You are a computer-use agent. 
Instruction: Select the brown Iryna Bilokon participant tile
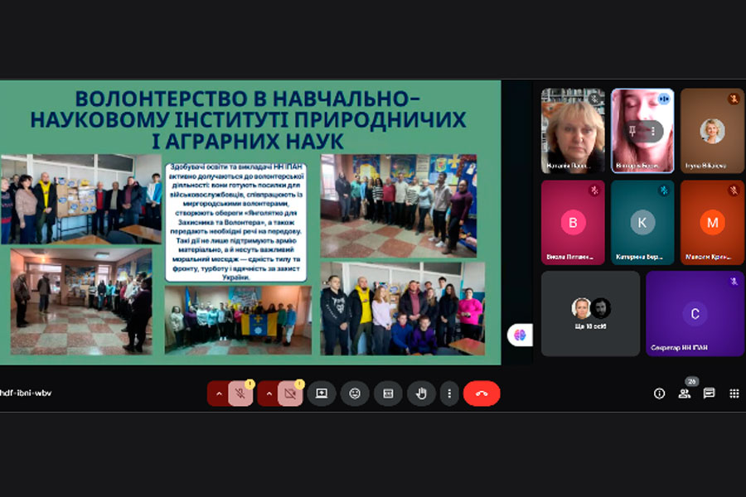pyautogui.click(x=712, y=131)
